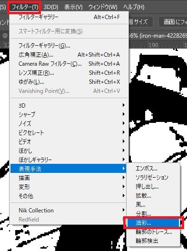Screen dimensions: 187x251
Task: Select 押し出し... filter
Action: pyautogui.click(x=153, y=187)
